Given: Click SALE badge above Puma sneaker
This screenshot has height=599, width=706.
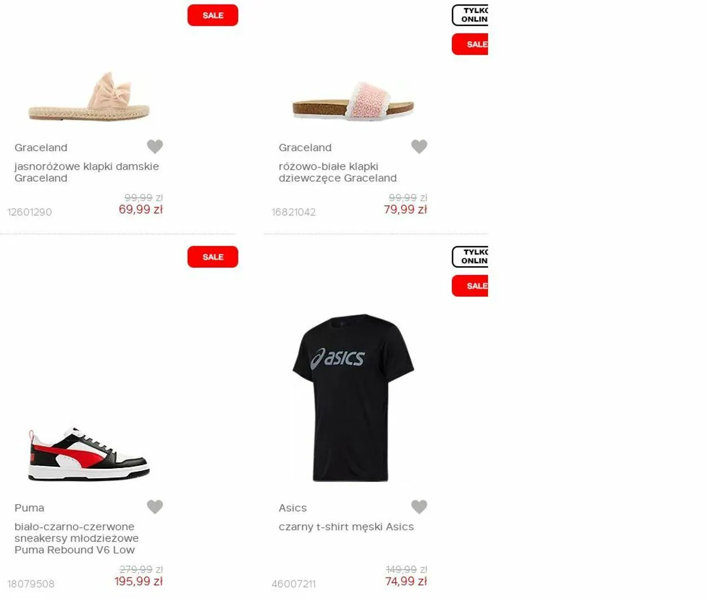Looking at the screenshot, I should coord(213,257).
